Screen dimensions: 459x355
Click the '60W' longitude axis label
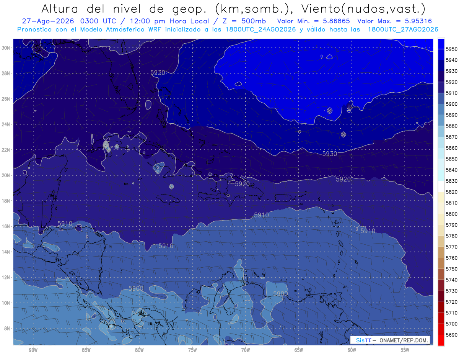(352, 350)
